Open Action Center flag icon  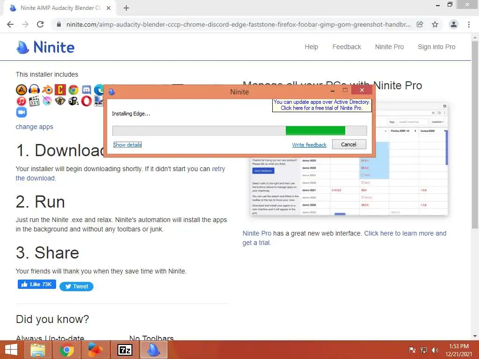pos(413,350)
